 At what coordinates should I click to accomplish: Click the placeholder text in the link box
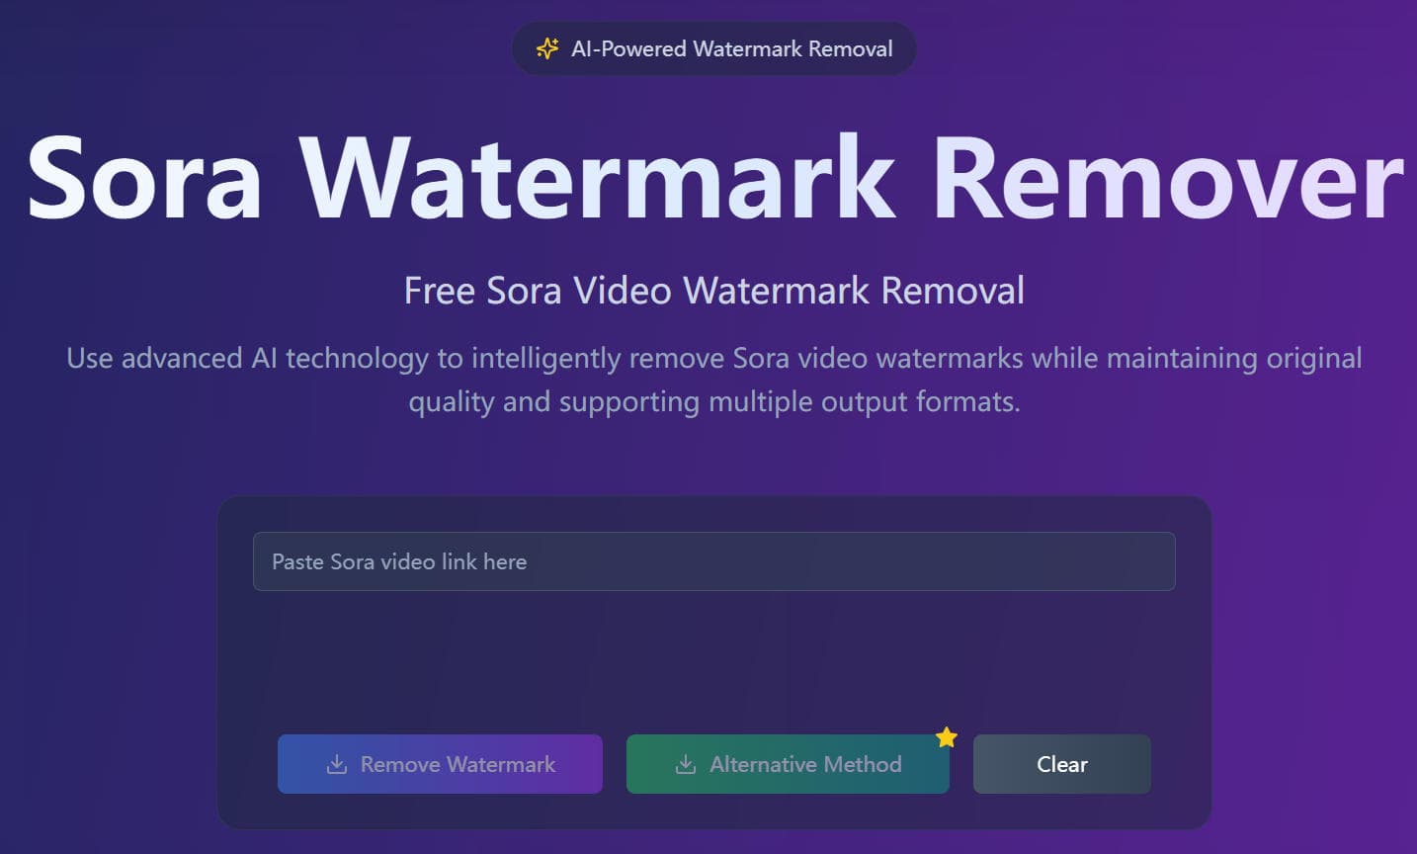400,561
